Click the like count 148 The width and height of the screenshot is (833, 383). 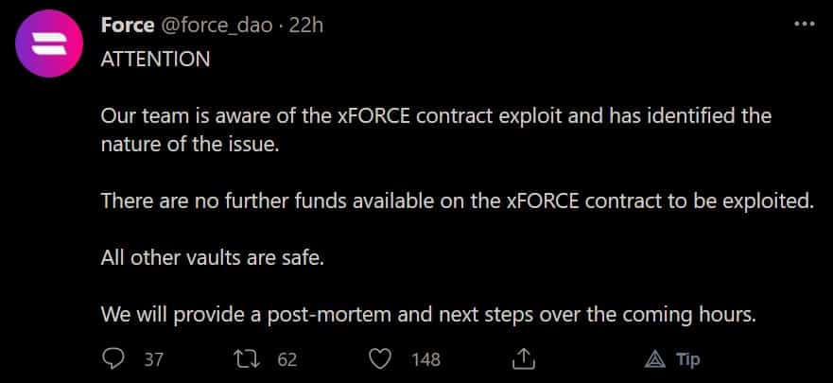(x=426, y=360)
